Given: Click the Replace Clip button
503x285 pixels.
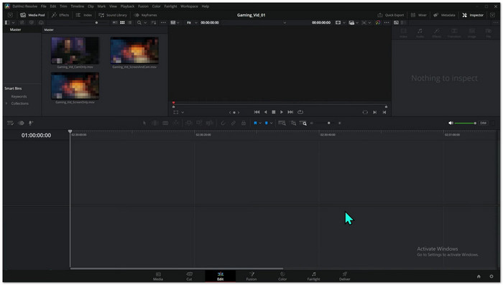Looking at the screenshot, I should pos(210,123).
